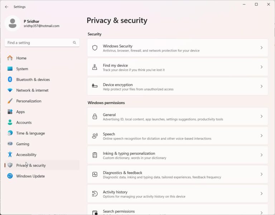The height and width of the screenshot is (215, 275).
Task: Click the Home house icon
Action: 10,58
